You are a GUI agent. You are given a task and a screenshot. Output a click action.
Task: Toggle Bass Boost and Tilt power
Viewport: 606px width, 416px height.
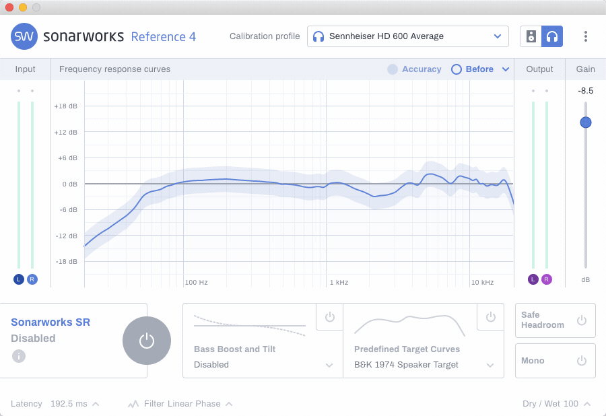pos(330,317)
